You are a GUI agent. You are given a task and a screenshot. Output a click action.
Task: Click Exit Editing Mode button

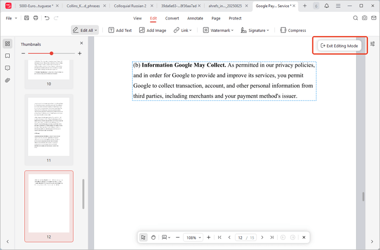tap(339, 46)
